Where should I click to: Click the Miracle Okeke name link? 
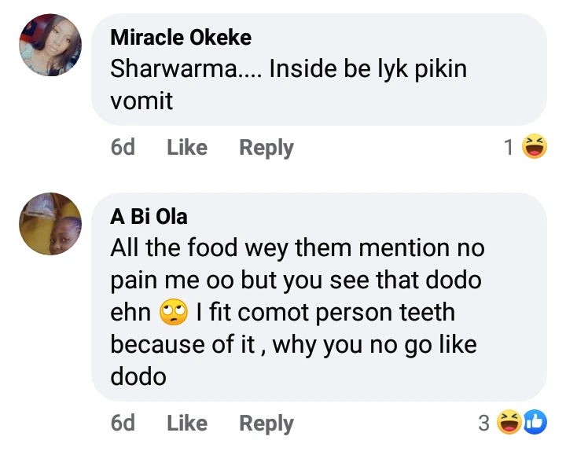tap(181, 37)
